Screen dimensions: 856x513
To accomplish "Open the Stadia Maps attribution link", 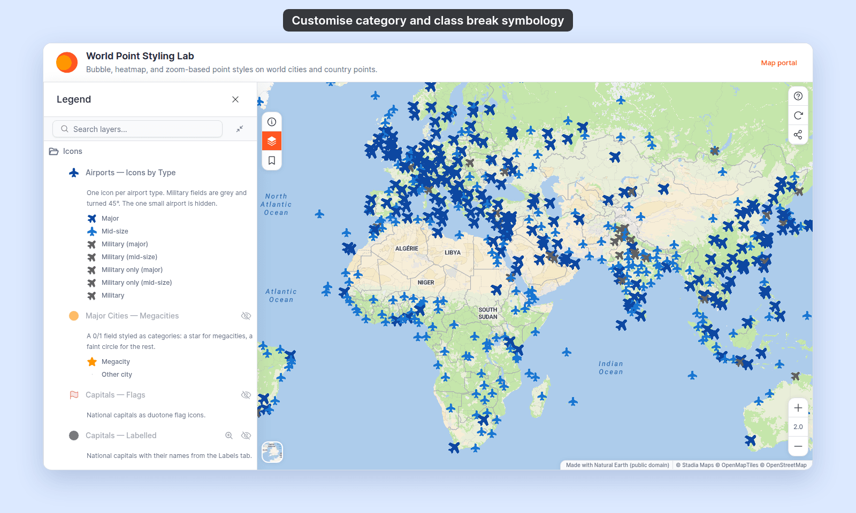I will pyautogui.click(x=694, y=465).
